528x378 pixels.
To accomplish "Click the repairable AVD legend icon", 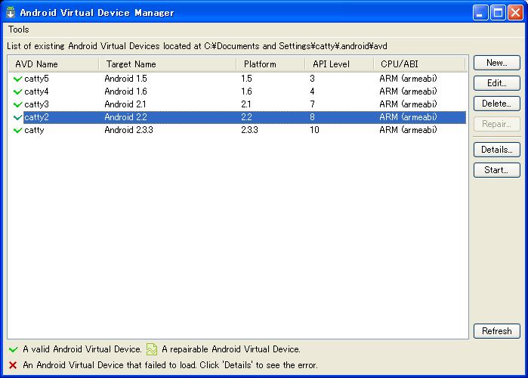I will tap(152, 349).
